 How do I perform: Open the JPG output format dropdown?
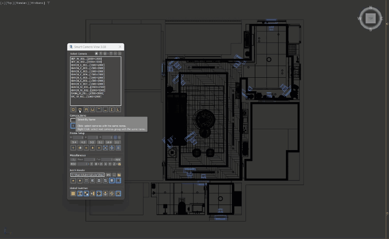(x=109, y=174)
